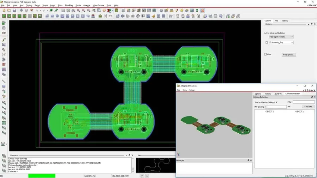Open the FlowPlan menu
Viewport: 317px width, 178px height.
69,5
